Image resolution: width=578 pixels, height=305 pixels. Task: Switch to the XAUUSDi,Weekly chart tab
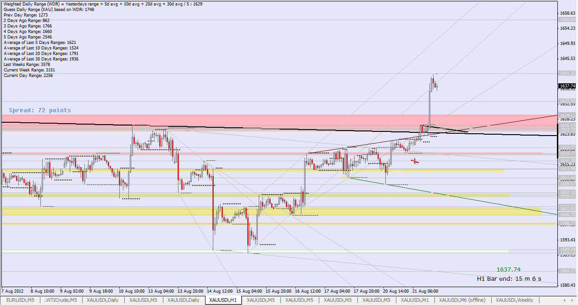click(x=514, y=300)
